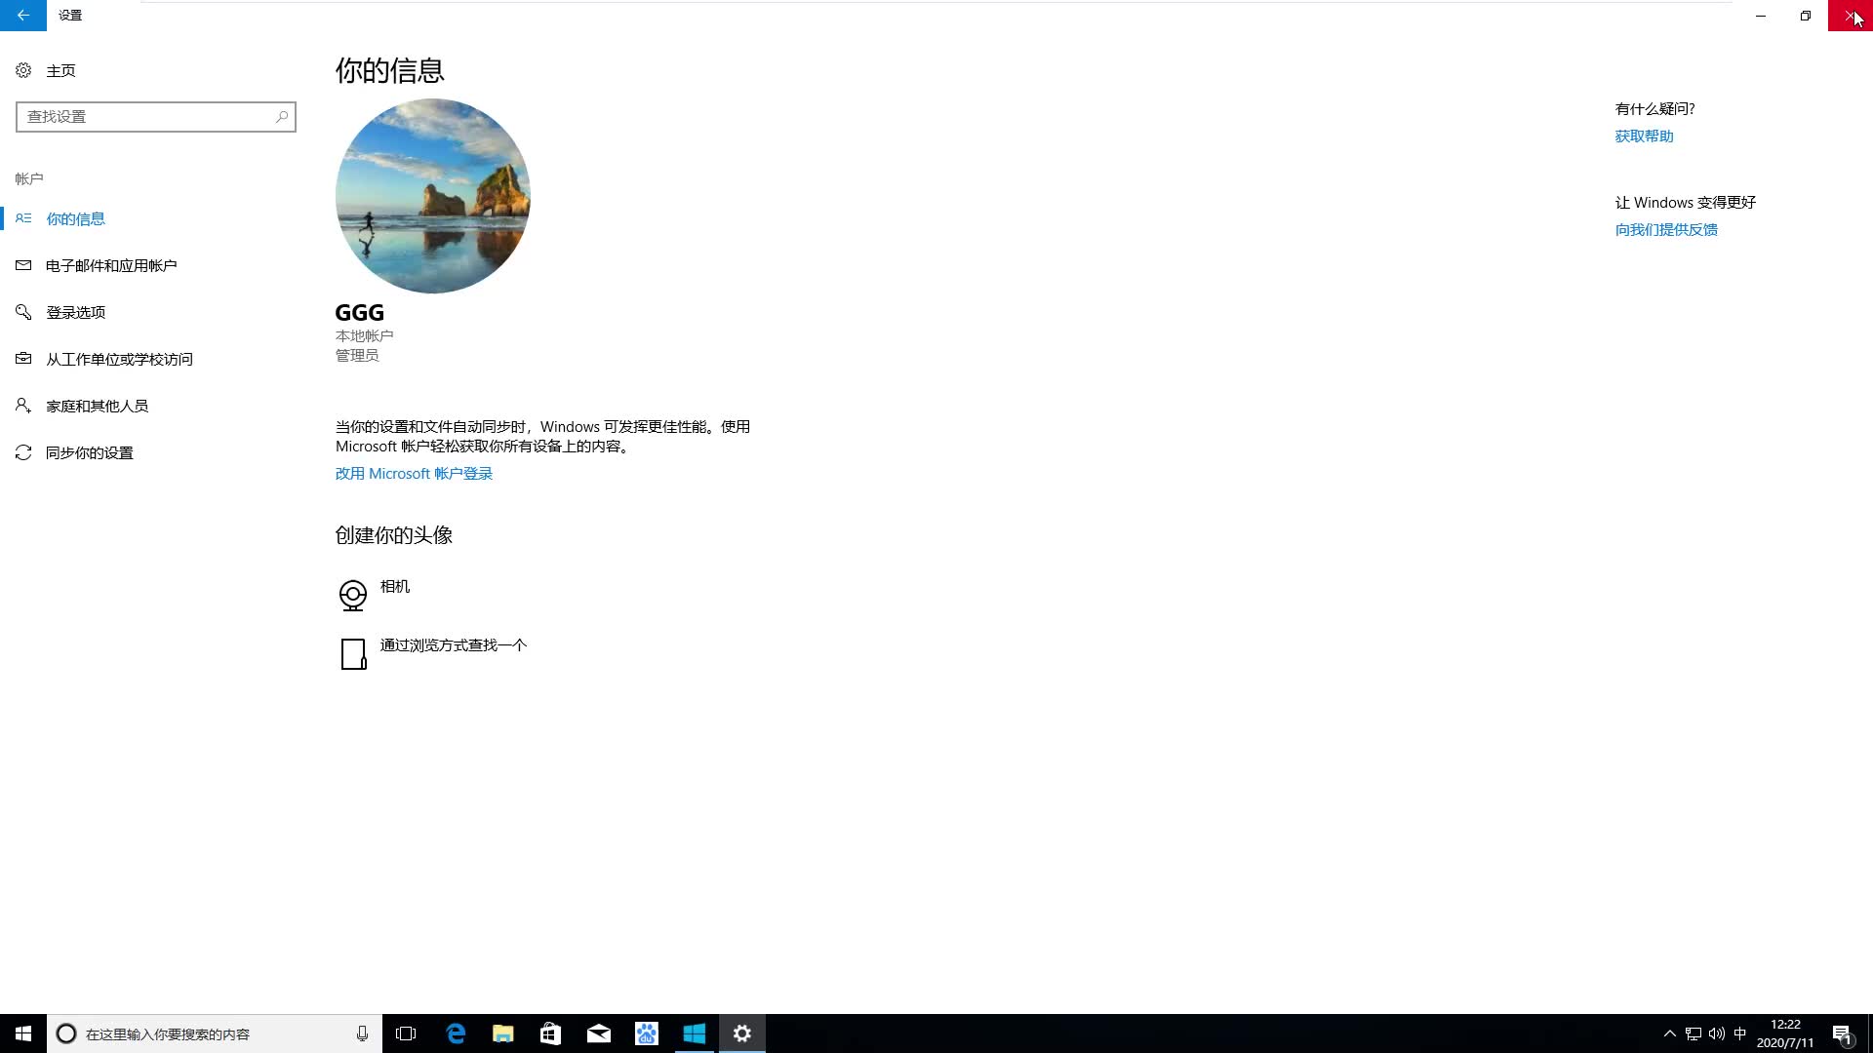The width and height of the screenshot is (1873, 1053).
Task: Open Microsoft Edge from taskbar
Action: 456,1033
